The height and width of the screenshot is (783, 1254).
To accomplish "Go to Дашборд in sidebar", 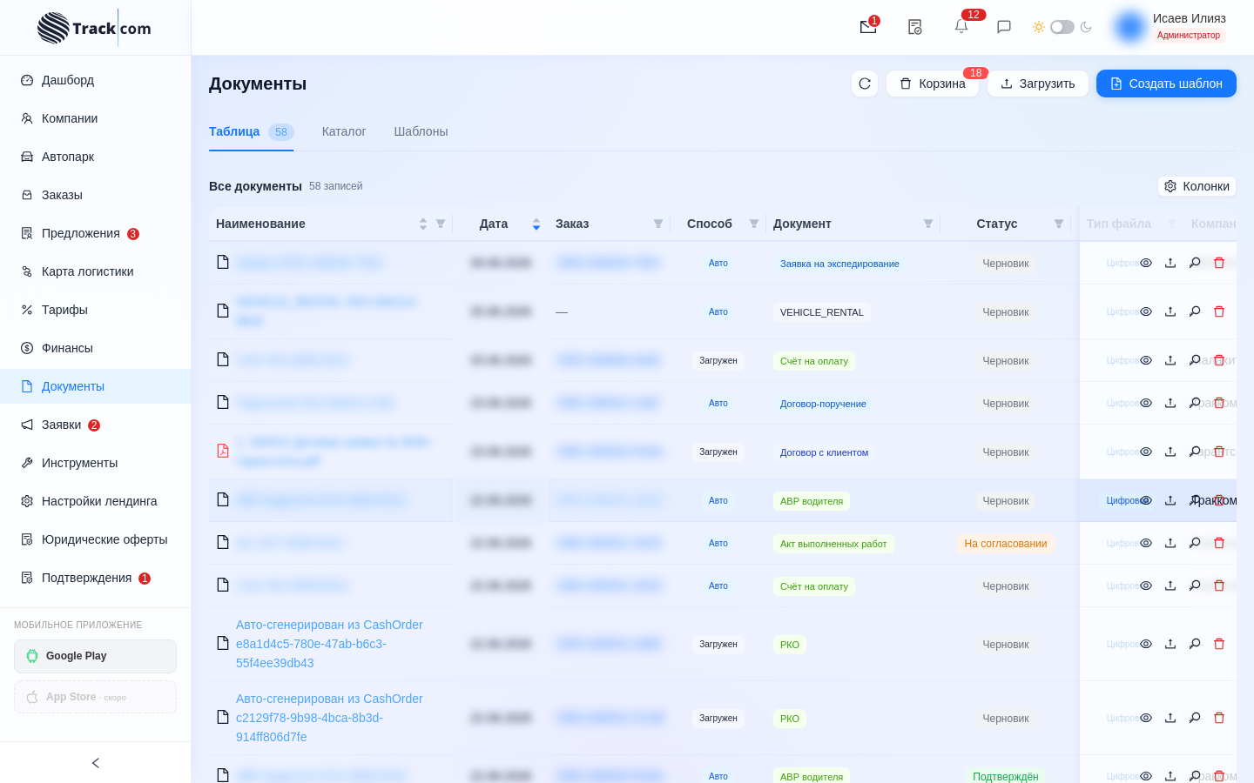I will pos(96,80).
